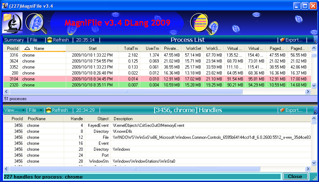Sort handles list by Object column

click(x=98, y=119)
